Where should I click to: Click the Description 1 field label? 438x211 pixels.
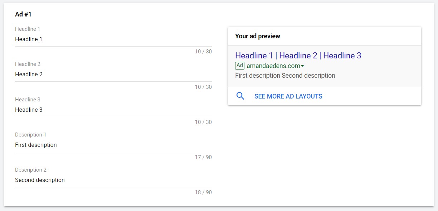30,135
